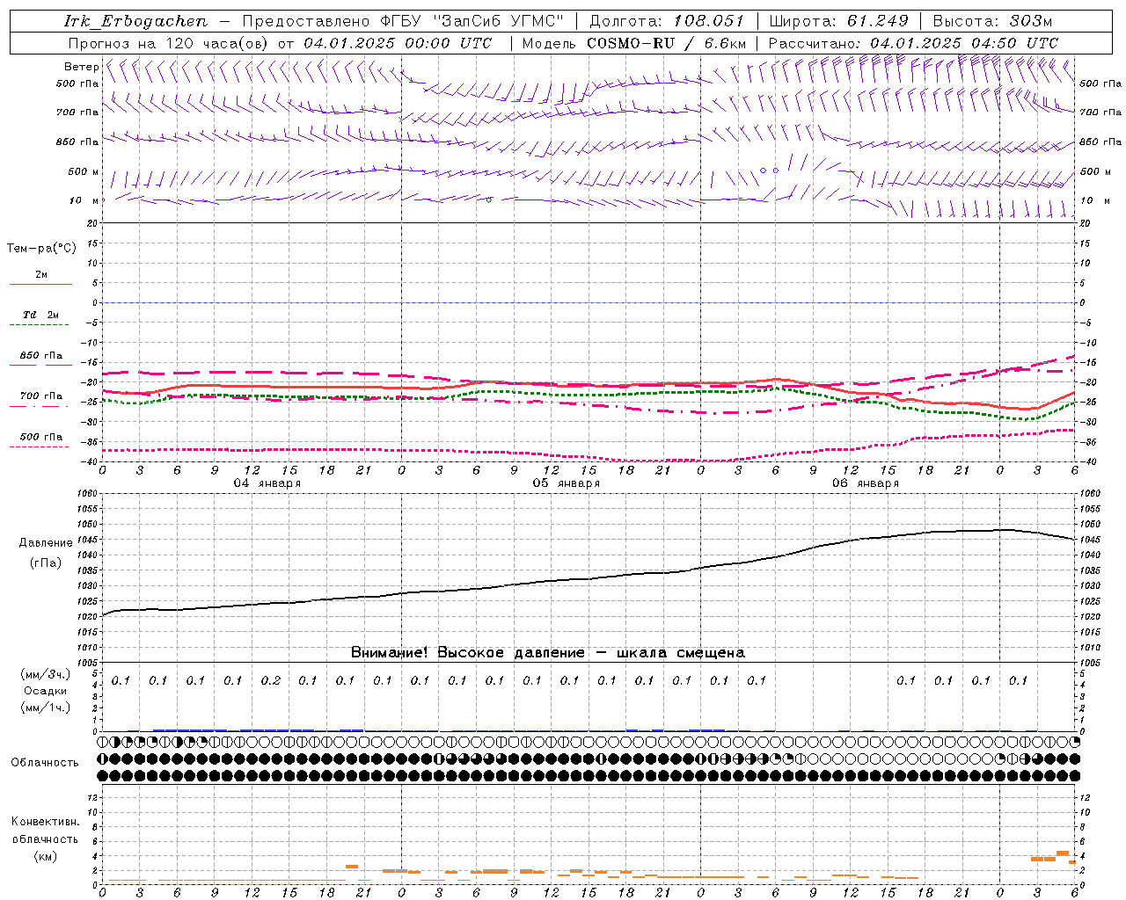This screenshot has width=1126, height=900.
Task: Click the Облачность cloud cover label
Action: tap(45, 762)
